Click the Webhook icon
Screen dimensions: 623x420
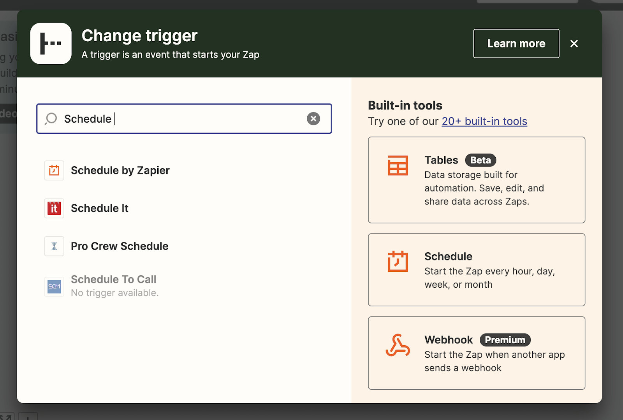coord(398,345)
